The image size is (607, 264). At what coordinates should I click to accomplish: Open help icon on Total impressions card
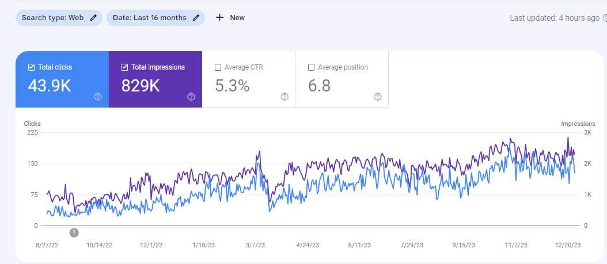(191, 97)
